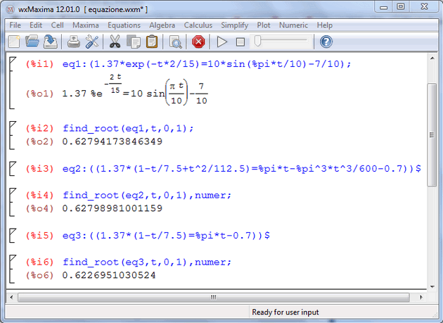Click the (%o6) output label
Screen dimensions: 443x323
click(39, 275)
